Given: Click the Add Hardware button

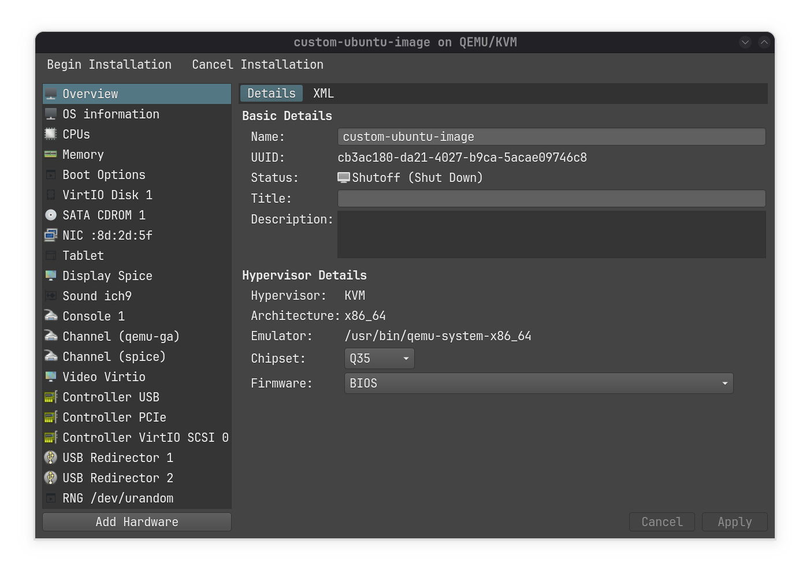Looking at the screenshot, I should point(137,522).
